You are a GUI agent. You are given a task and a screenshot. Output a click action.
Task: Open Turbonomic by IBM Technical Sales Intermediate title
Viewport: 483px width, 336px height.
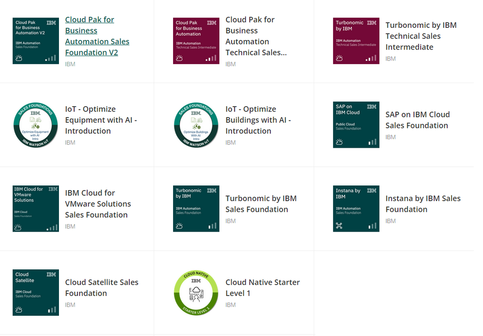point(421,36)
